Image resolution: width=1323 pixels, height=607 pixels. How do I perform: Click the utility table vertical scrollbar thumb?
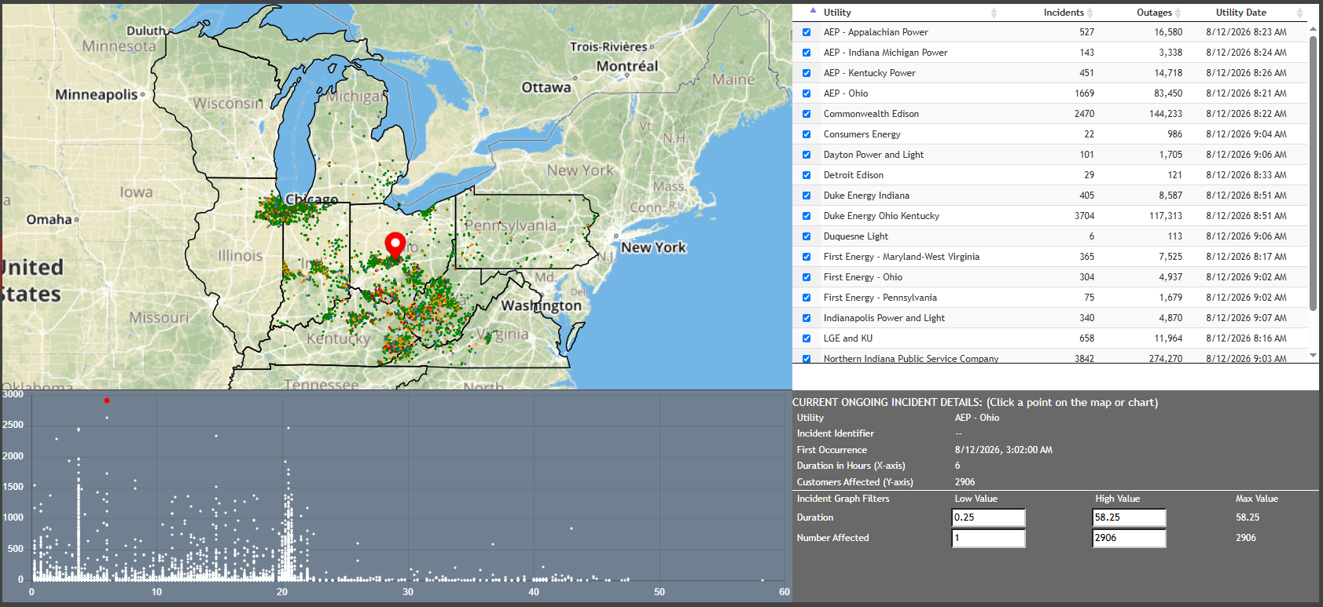click(1313, 173)
